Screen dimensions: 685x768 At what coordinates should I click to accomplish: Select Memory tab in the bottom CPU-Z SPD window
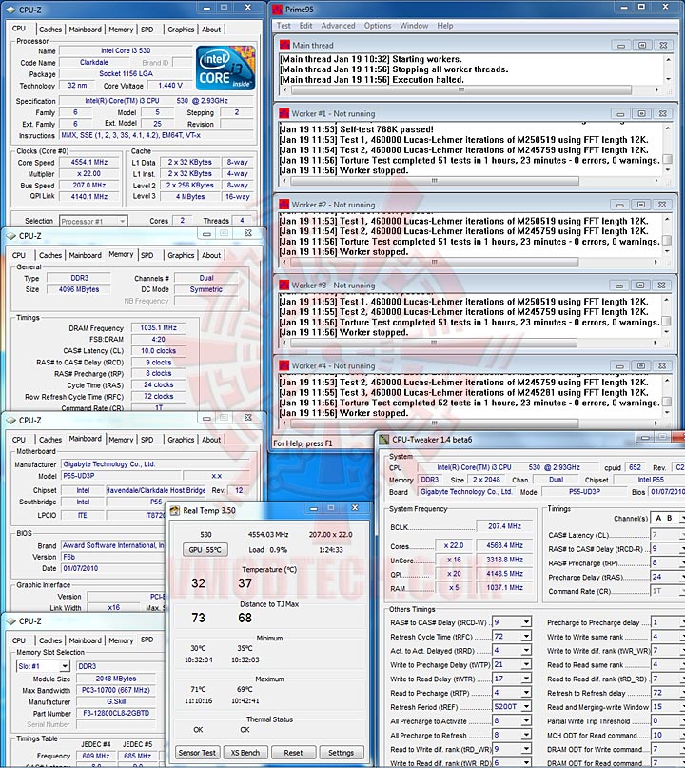coord(121,640)
